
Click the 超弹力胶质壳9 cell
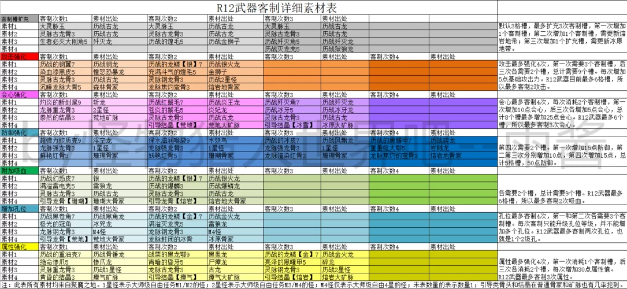(65, 140)
